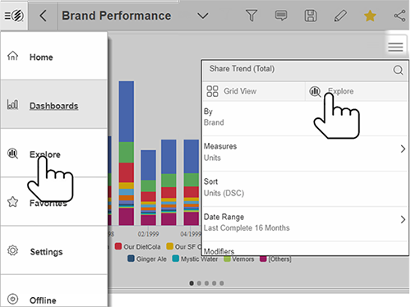This screenshot has width=411, height=307.
Task: Click the magnifier icon in Share Trend header
Action: pos(398,70)
